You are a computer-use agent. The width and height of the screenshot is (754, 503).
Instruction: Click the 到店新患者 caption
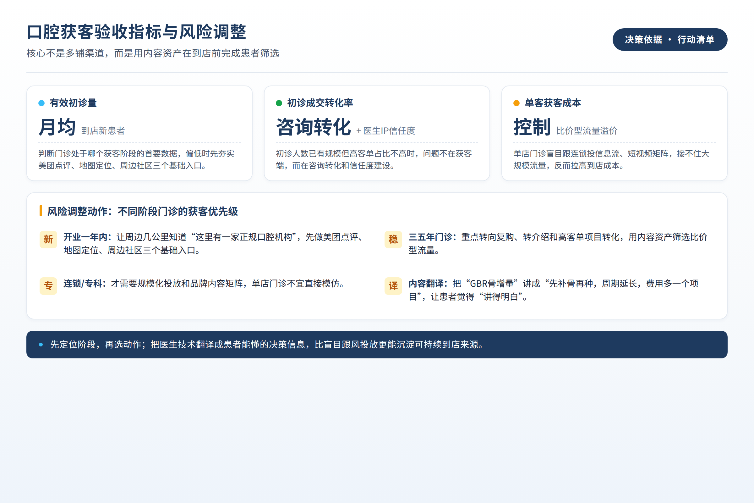coord(103,130)
